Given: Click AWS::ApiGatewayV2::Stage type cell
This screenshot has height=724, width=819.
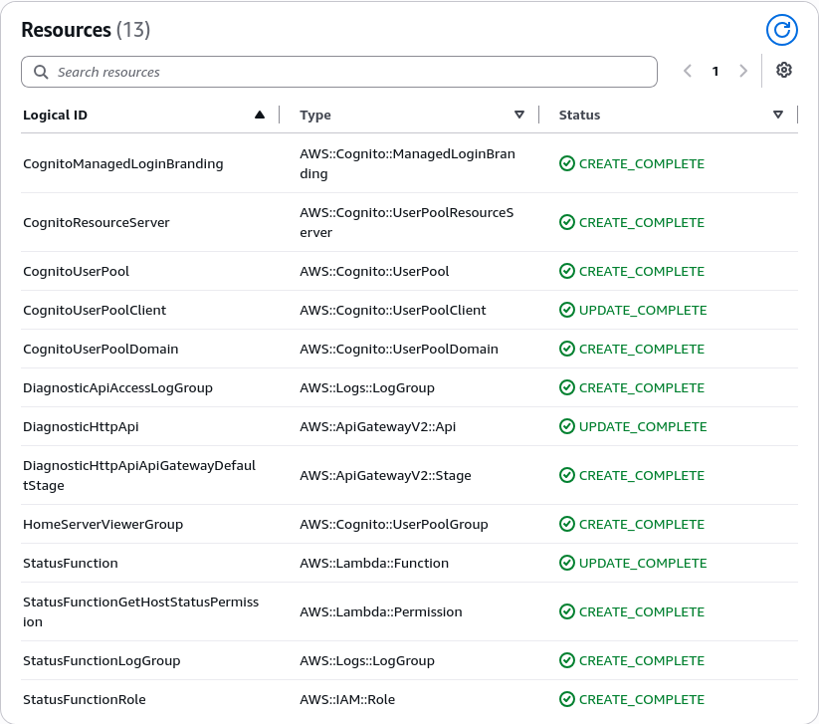Looking at the screenshot, I should coord(385,476).
